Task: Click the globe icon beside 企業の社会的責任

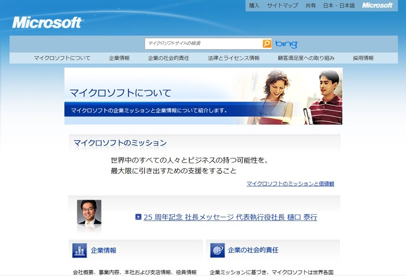Action: [x=217, y=250]
